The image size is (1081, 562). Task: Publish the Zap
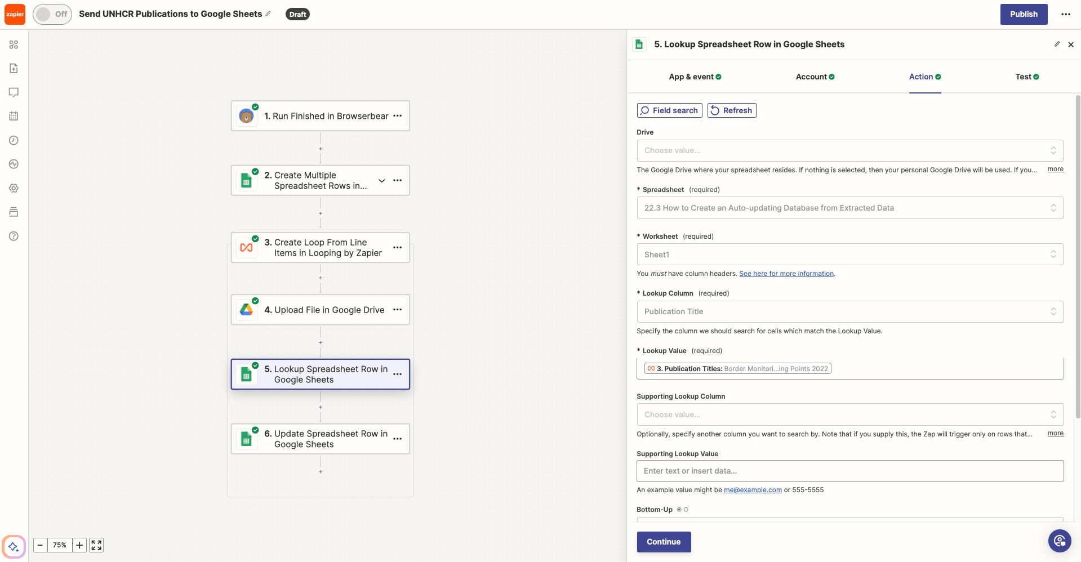tap(1024, 14)
